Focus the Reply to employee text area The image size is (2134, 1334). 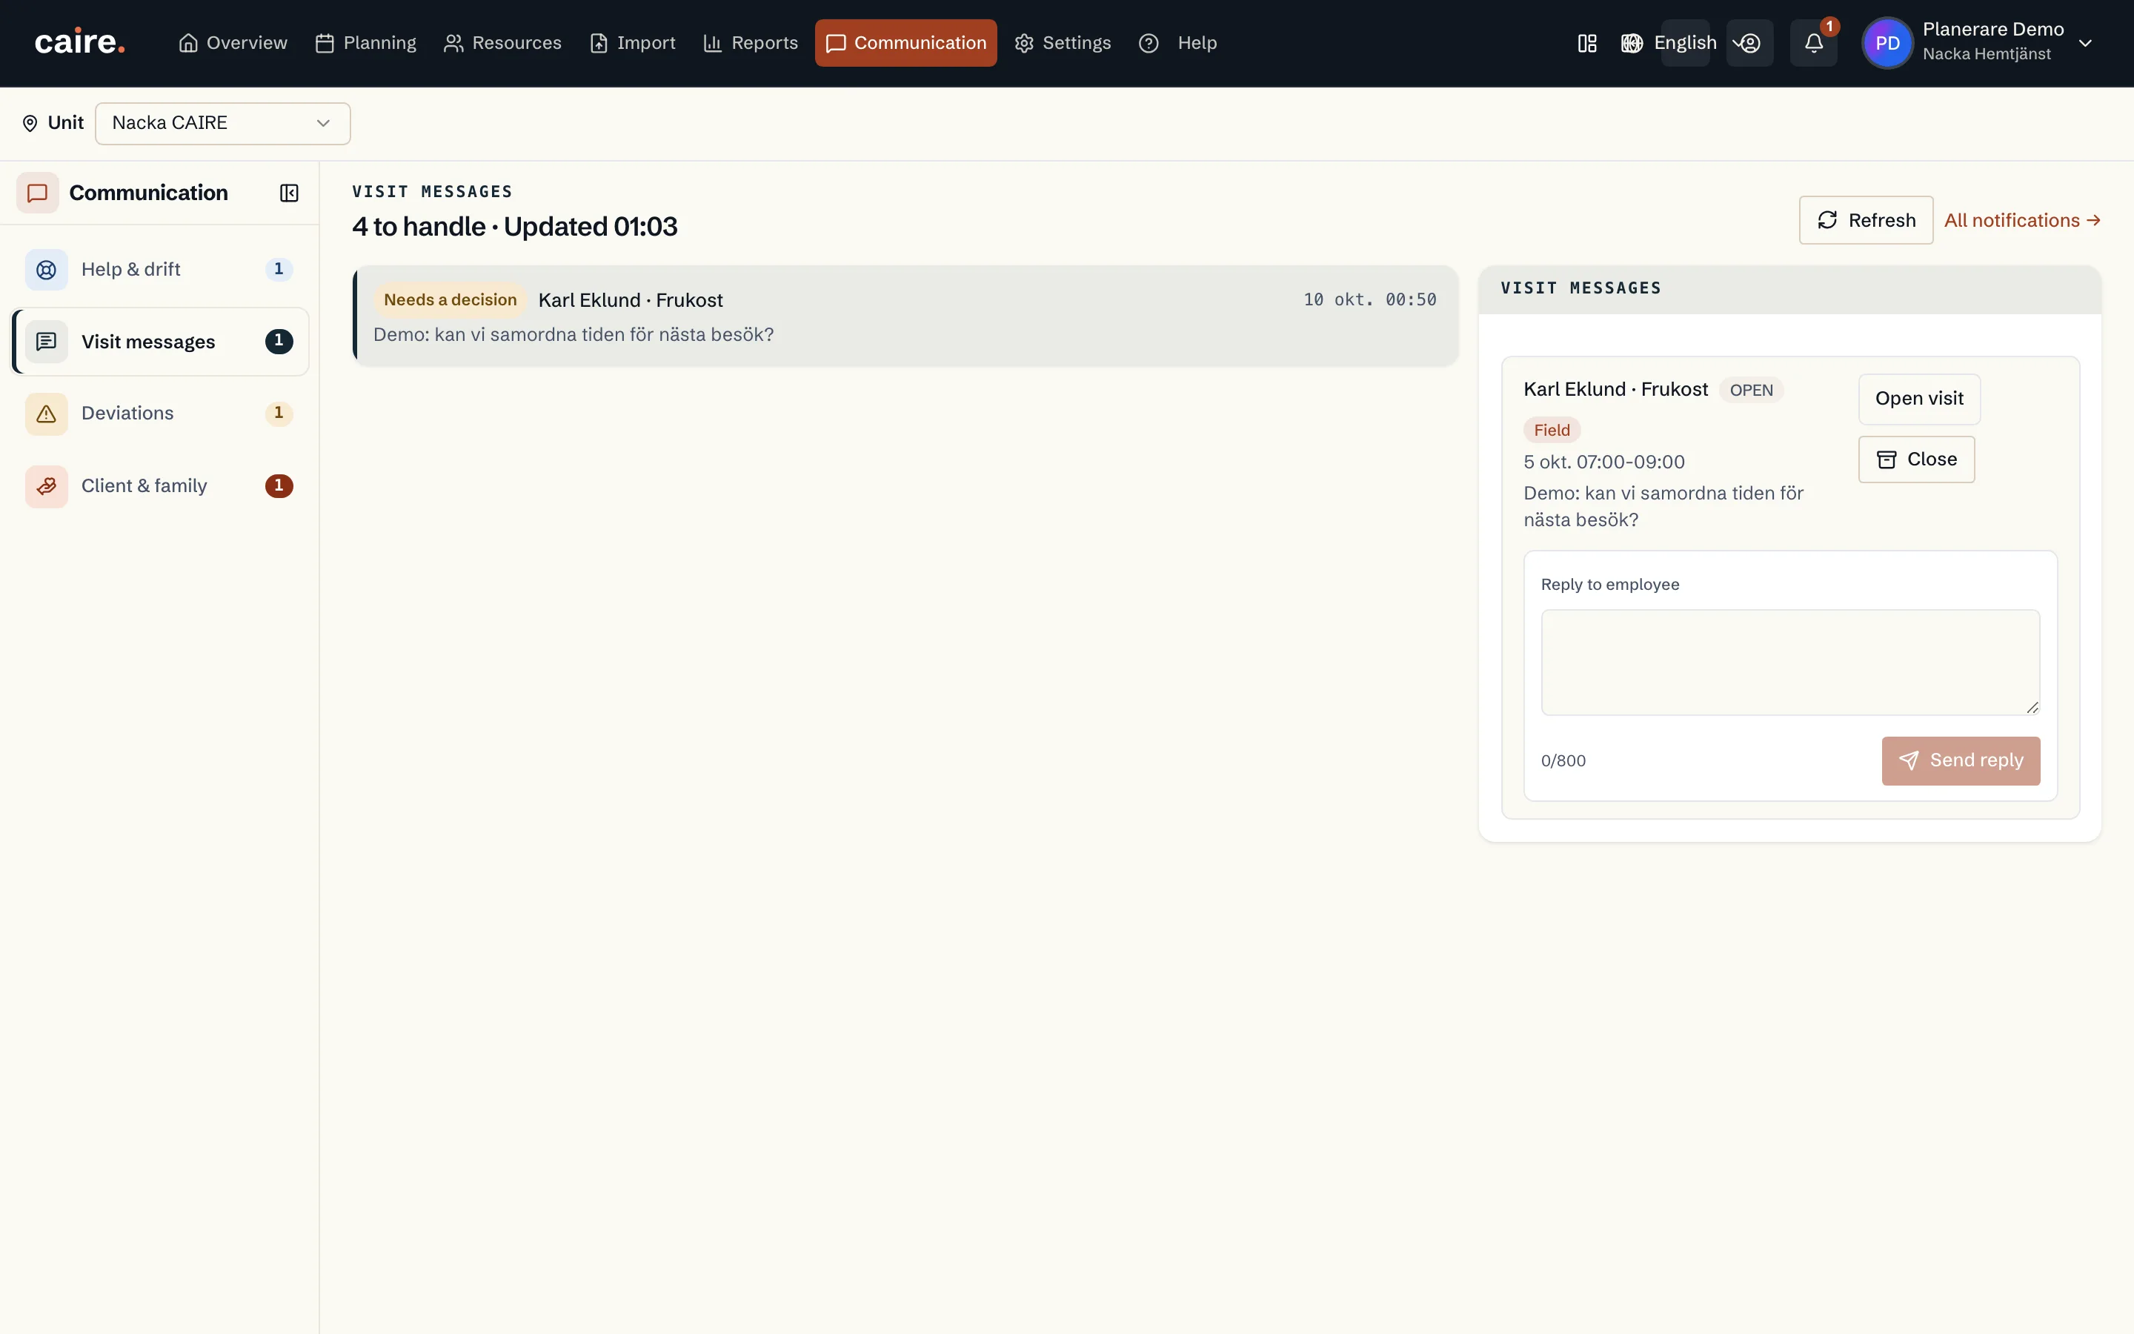pos(1790,663)
